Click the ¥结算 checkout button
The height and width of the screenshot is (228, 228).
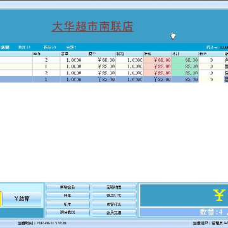(22, 199)
